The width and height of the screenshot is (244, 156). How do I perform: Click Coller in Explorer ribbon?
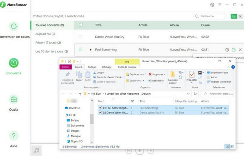(88, 76)
